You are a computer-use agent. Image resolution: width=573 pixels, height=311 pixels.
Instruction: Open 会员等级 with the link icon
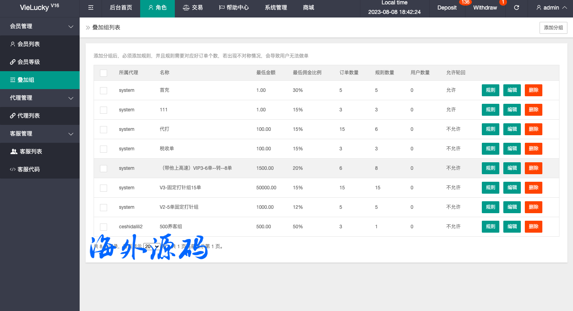pos(25,62)
